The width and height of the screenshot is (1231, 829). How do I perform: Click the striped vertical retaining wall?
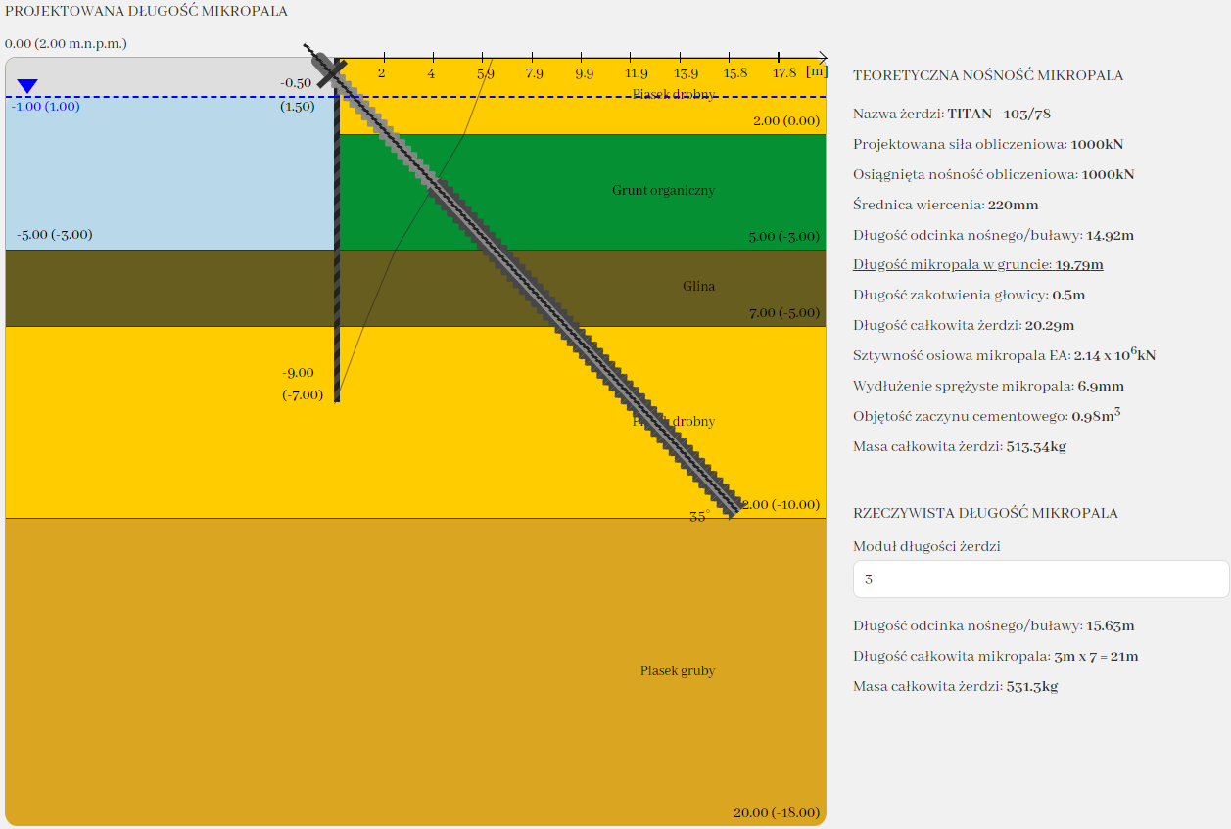[x=337, y=245]
